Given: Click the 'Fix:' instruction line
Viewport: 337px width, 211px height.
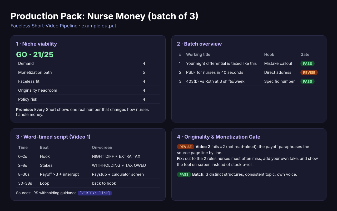Looking at the screenshot, I should click(x=247, y=161).
